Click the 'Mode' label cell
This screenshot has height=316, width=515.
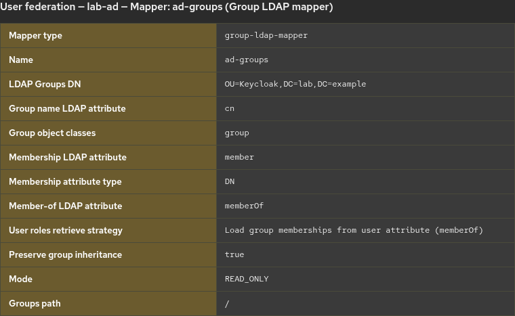click(108, 279)
